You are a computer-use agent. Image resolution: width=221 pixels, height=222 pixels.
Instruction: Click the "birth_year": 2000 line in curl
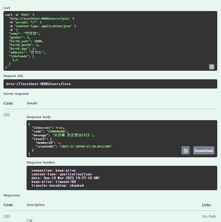(26, 41)
